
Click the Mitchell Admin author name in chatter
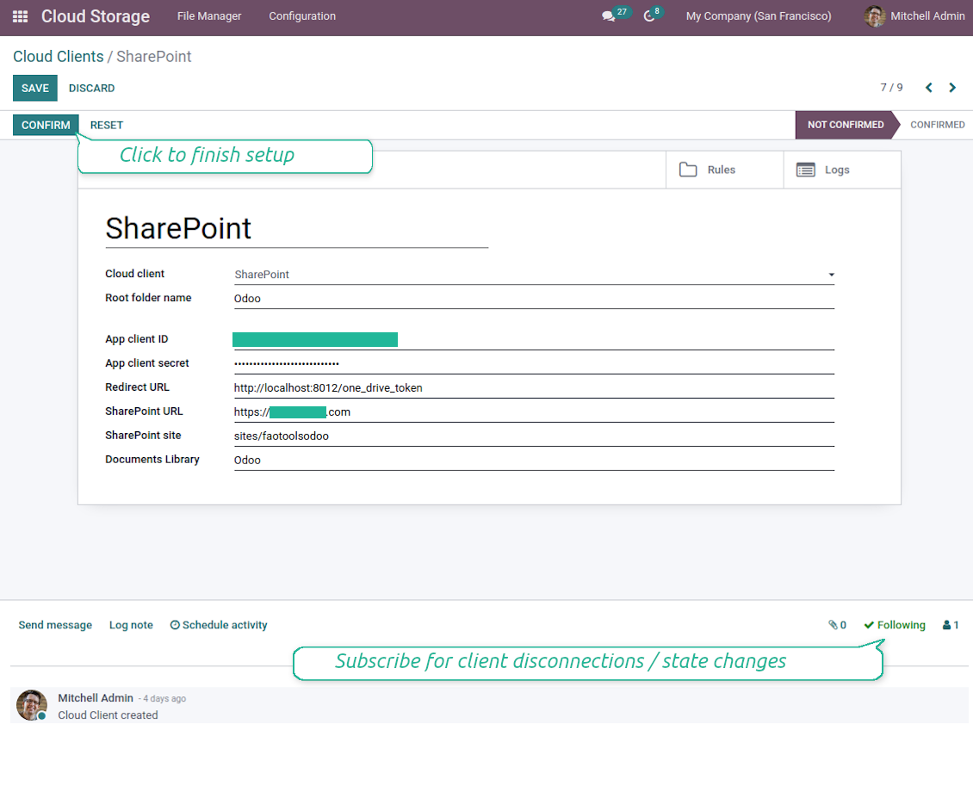[x=96, y=698]
